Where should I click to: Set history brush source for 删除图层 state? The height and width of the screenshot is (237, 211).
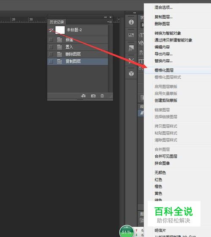51,54
